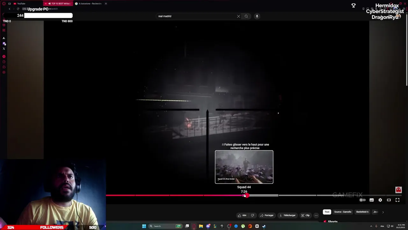
Task: Open the Shorts section heading
Action: (332, 222)
